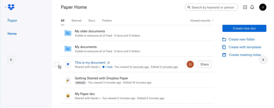Image resolution: width=274 pixels, height=108 pixels.
Task: Click the Create with templates icon
Action: 224,47
